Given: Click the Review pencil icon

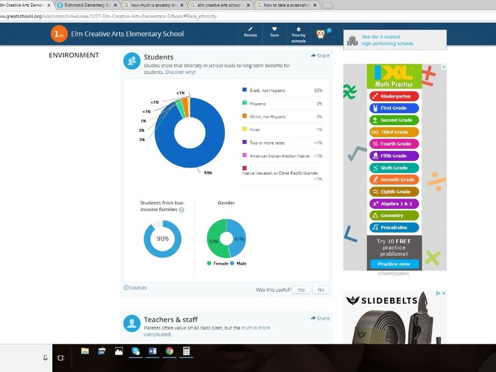Looking at the screenshot, I should click(x=250, y=29).
